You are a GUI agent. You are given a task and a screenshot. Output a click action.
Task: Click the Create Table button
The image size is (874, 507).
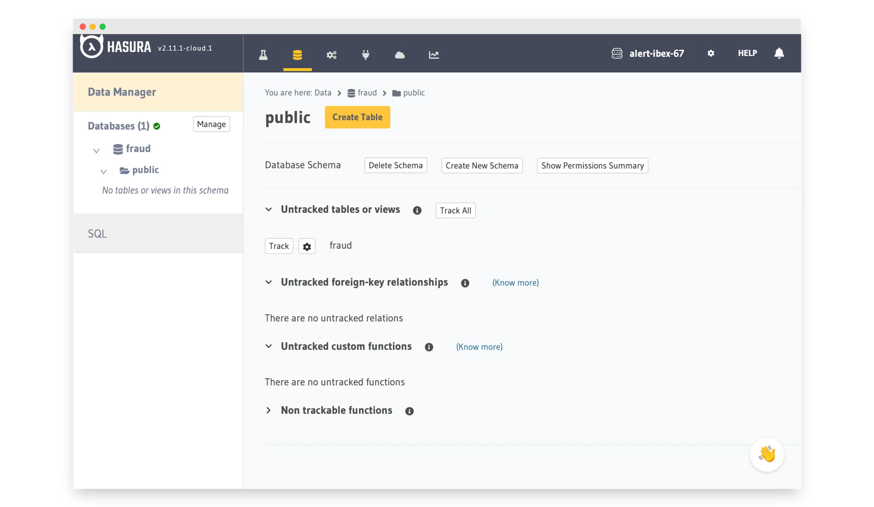(357, 117)
